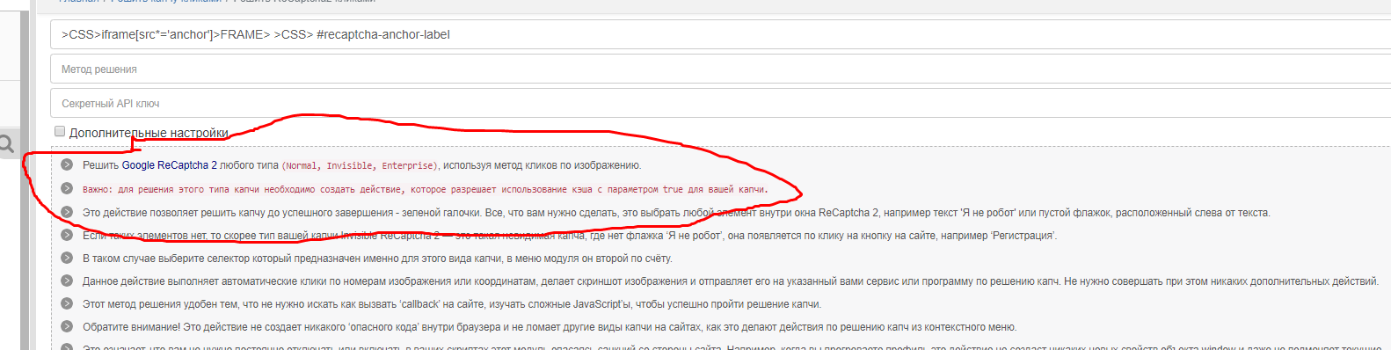Focus the Секретный API ключ field
Image resolution: width=1391 pixels, height=350 pixels.
click(x=721, y=103)
